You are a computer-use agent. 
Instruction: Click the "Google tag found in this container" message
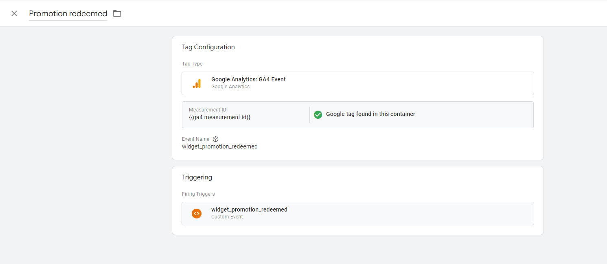(370, 114)
